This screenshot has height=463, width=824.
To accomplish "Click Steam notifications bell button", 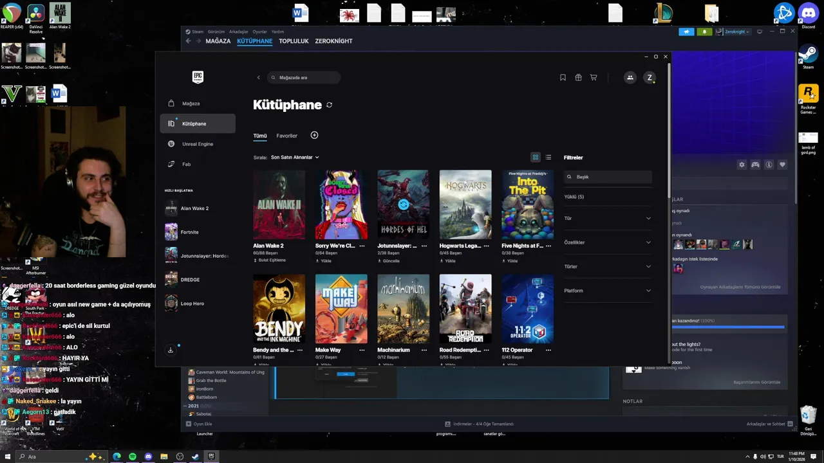I will point(704,32).
